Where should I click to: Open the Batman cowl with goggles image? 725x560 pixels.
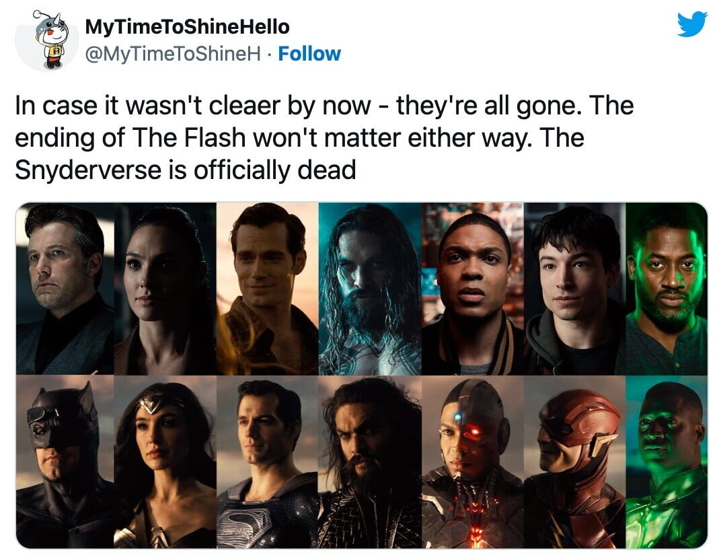[x=65, y=462]
